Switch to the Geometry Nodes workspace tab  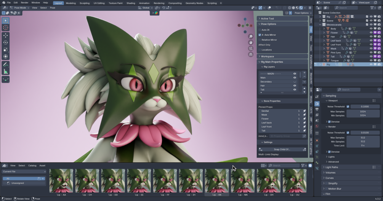point(194,3)
